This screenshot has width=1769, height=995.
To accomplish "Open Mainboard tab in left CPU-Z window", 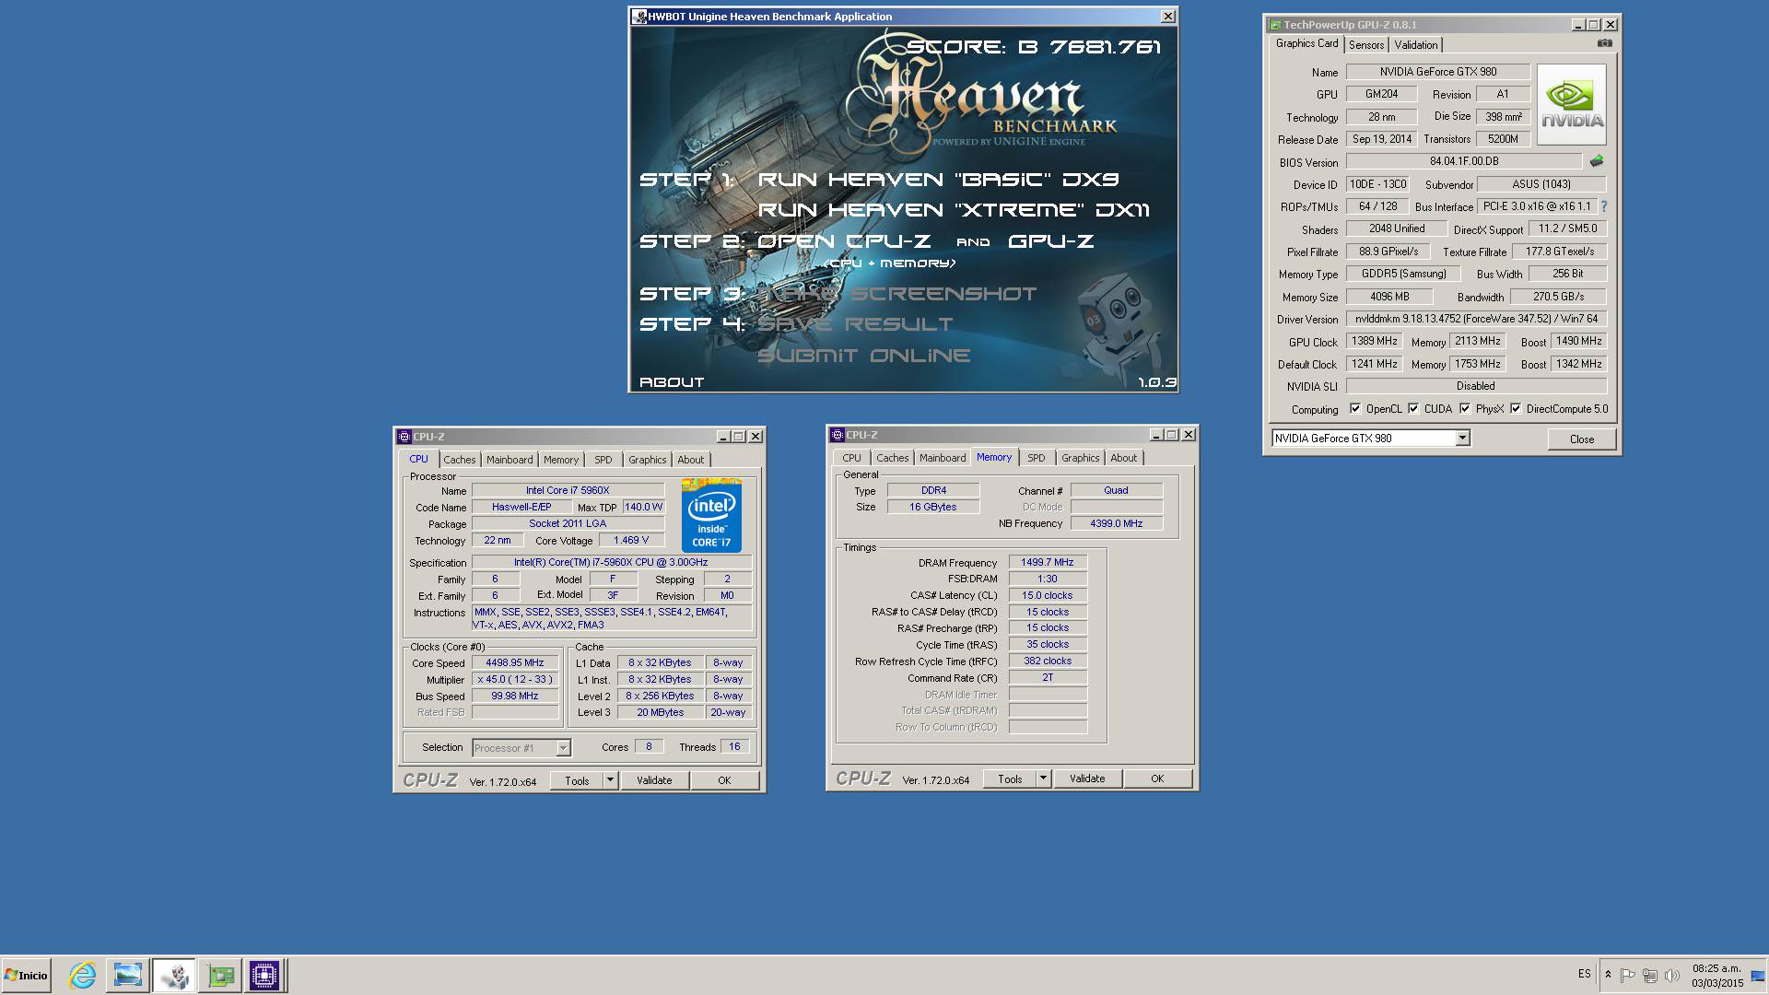I will [x=510, y=460].
